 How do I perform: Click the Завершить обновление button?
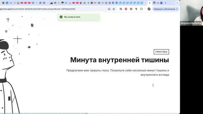[164, 9]
